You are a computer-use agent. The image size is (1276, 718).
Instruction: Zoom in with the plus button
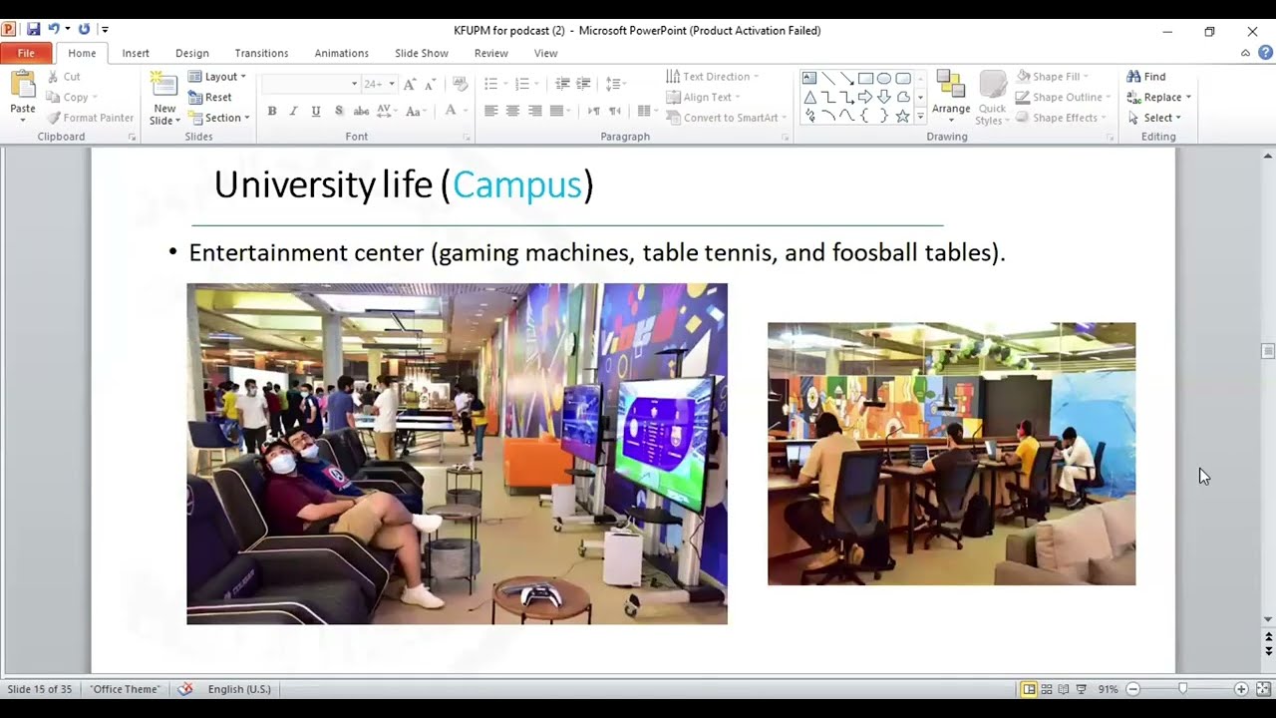[x=1241, y=689]
